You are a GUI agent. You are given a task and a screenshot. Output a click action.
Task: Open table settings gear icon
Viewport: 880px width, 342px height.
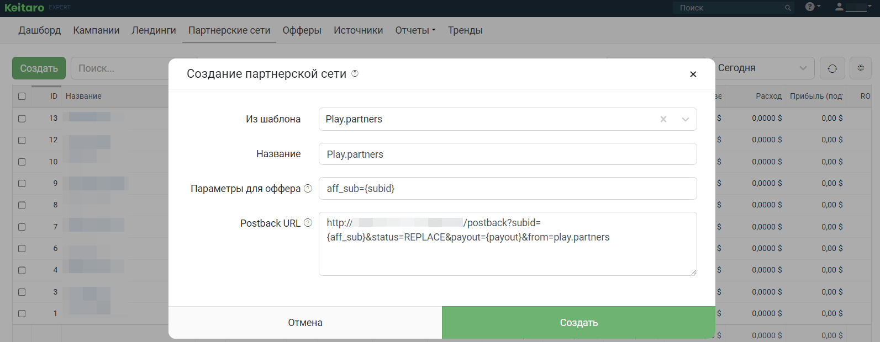[861, 68]
